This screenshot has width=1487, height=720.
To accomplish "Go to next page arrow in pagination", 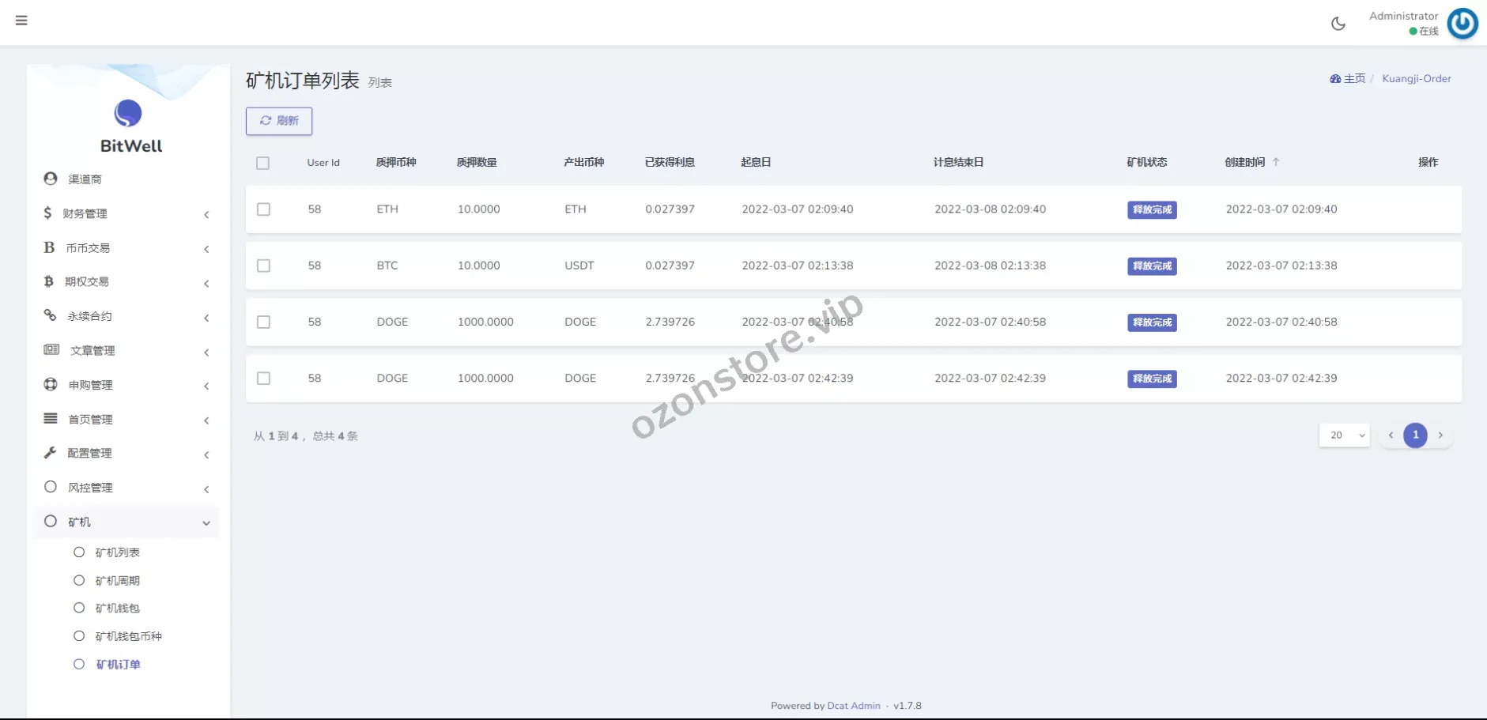I will tap(1440, 435).
